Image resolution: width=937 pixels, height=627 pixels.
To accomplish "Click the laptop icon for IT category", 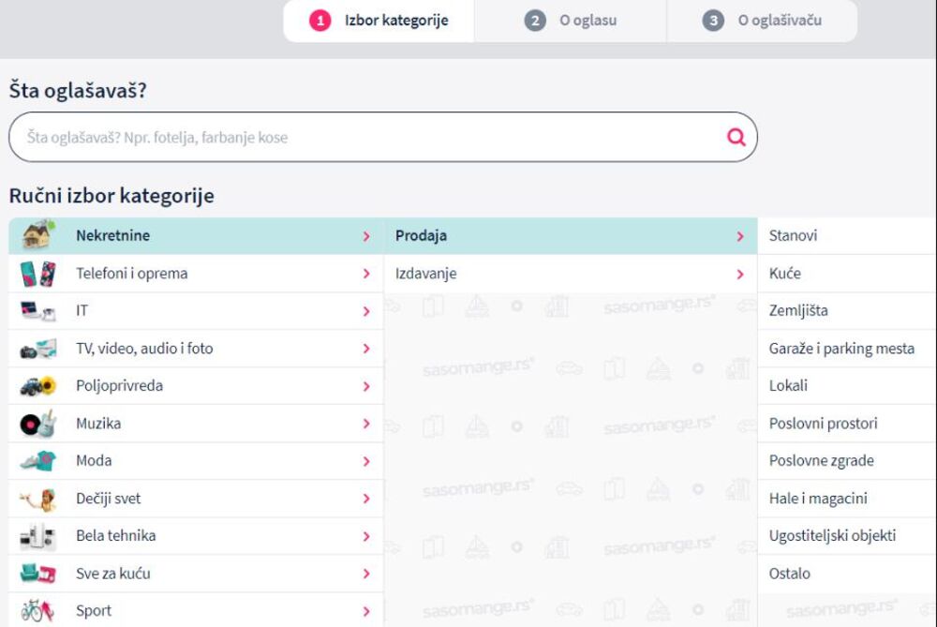I will click(38, 311).
